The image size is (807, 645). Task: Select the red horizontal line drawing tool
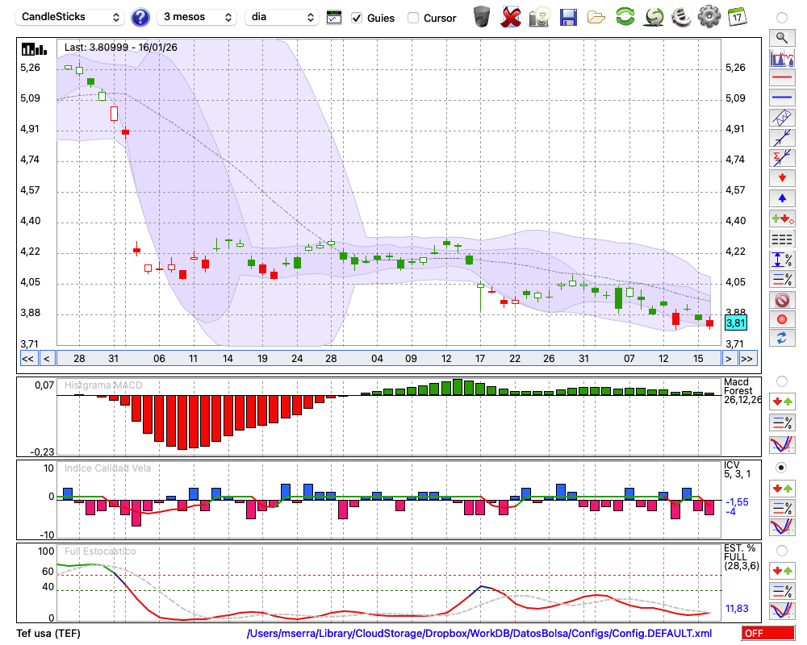[781, 78]
